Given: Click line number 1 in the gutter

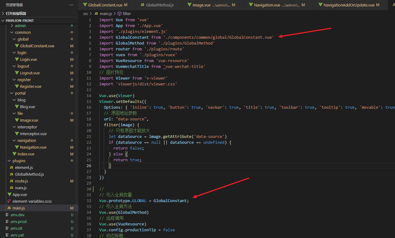Looking at the screenshot, I should [x=90, y=20].
